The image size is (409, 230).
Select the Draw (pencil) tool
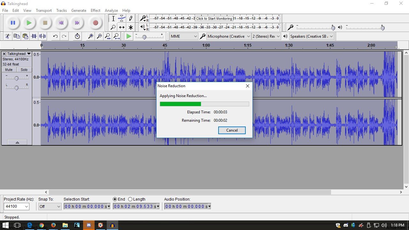point(130,19)
